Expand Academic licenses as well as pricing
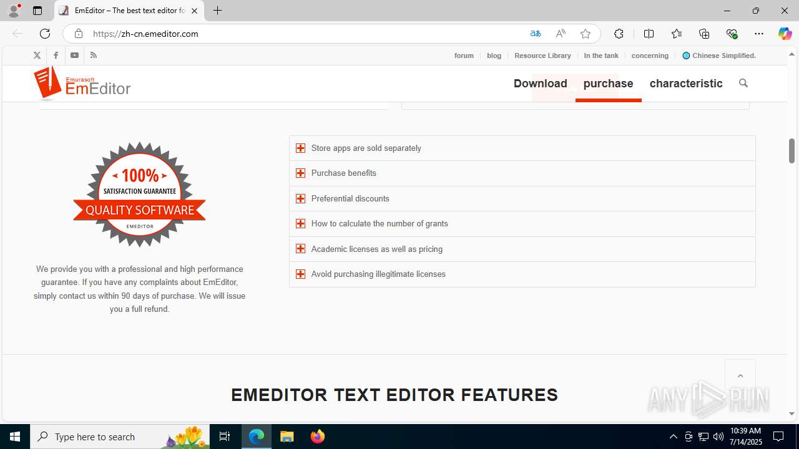 (x=522, y=249)
